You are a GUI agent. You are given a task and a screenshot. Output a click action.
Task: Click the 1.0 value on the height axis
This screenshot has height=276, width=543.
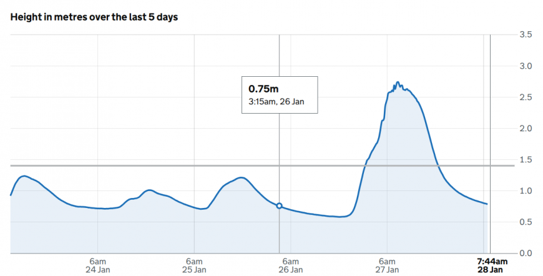click(526, 191)
